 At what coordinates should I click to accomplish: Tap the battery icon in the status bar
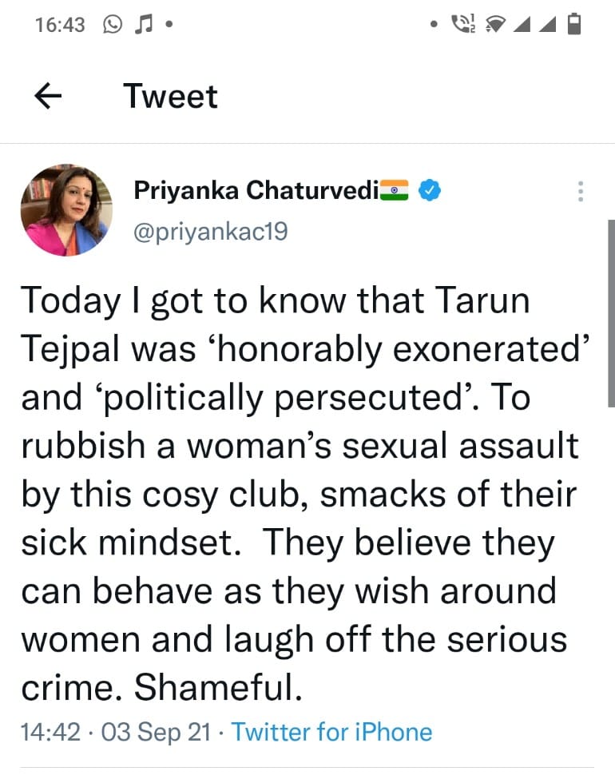click(573, 25)
